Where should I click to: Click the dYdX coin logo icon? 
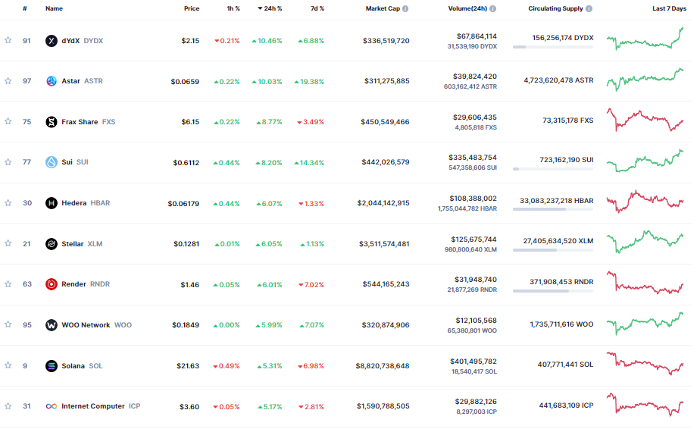coord(52,41)
